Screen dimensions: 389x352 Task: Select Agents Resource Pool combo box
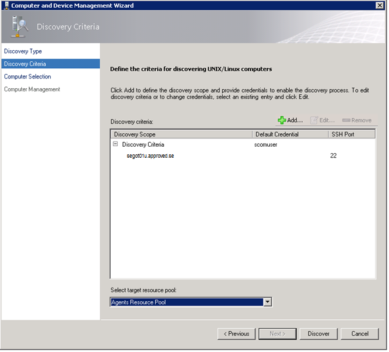point(186,302)
